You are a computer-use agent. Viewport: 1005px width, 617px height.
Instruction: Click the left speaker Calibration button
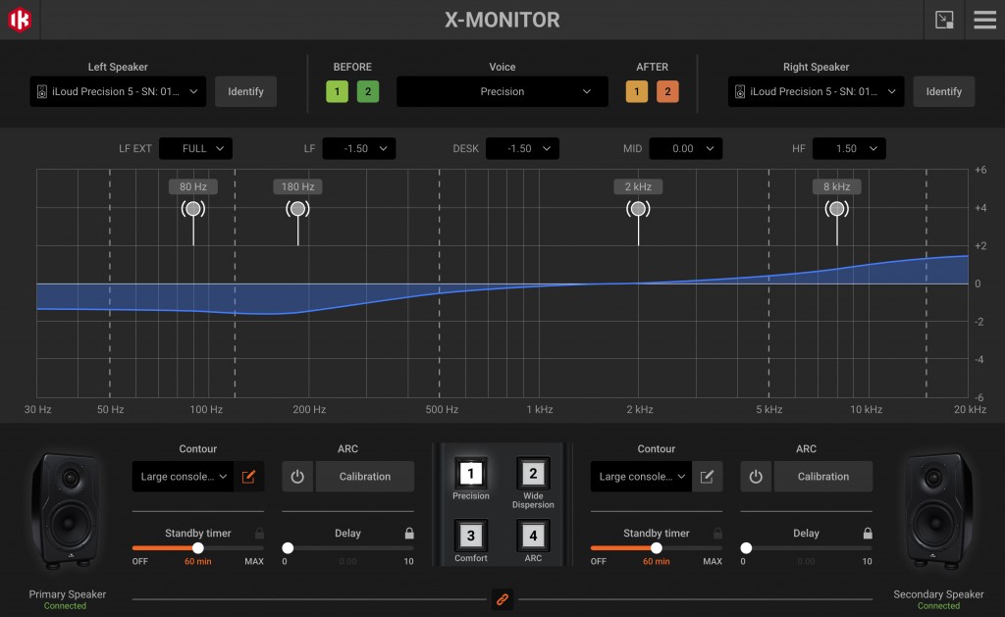(x=364, y=477)
